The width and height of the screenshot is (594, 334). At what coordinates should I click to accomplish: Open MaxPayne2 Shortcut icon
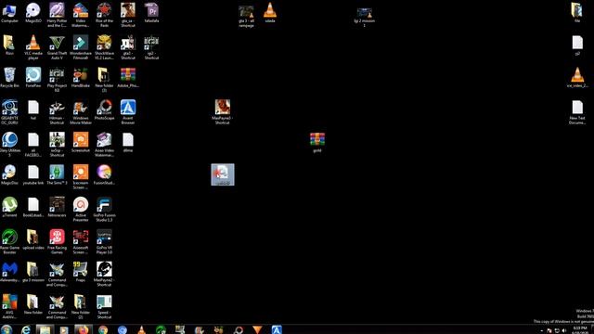pos(104,275)
